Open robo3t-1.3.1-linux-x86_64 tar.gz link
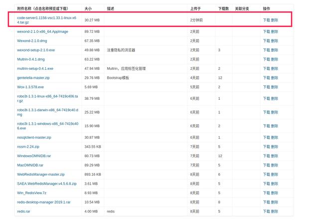Image resolution: width=319 pixels, height=221 pixels. click(47, 98)
